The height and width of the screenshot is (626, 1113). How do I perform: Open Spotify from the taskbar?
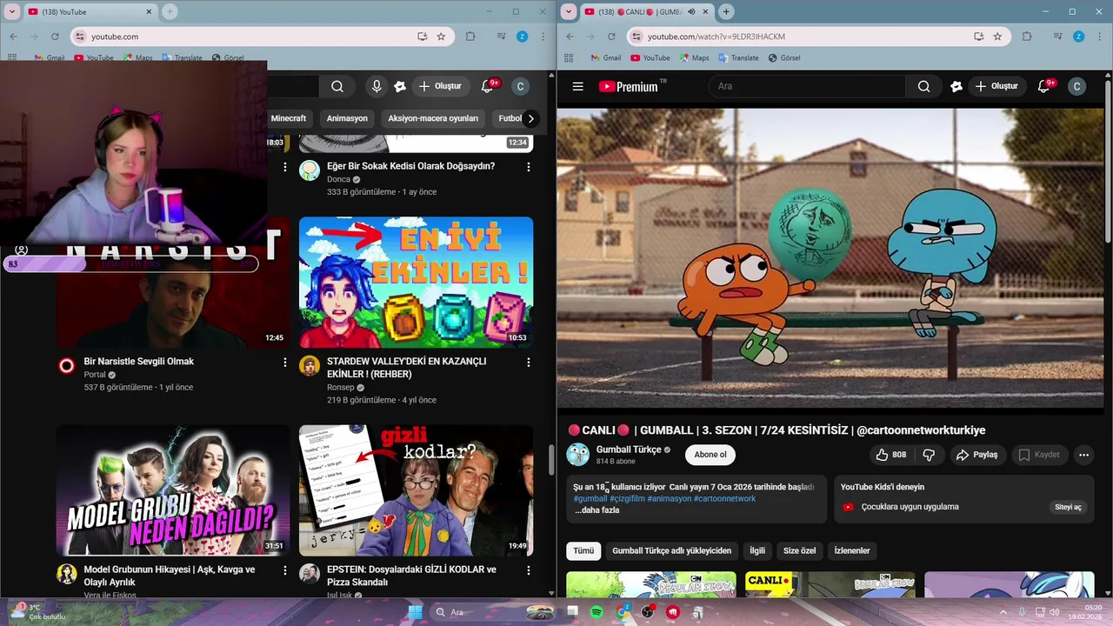click(596, 612)
